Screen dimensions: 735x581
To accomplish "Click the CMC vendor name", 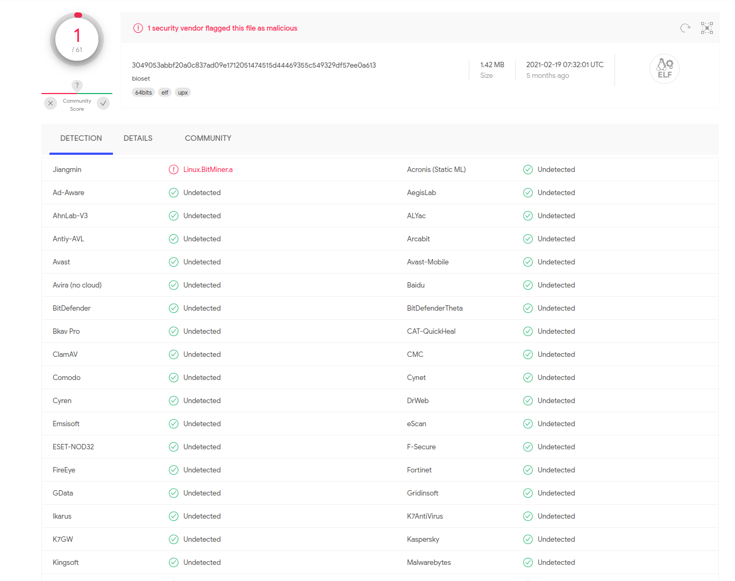I will [415, 354].
